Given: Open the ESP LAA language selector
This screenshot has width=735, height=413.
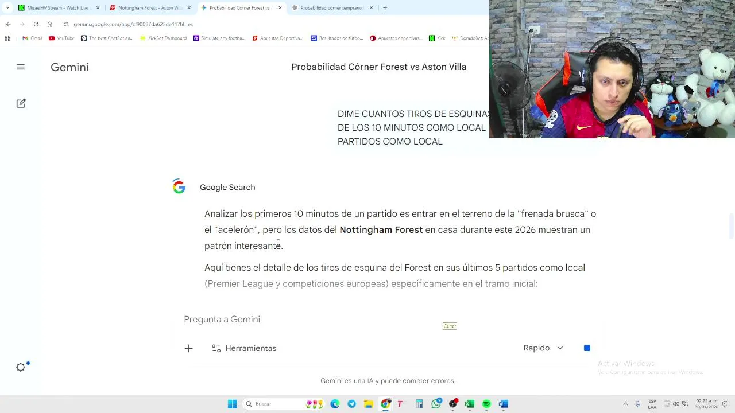Looking at the screenshot, I should (652, 404).
